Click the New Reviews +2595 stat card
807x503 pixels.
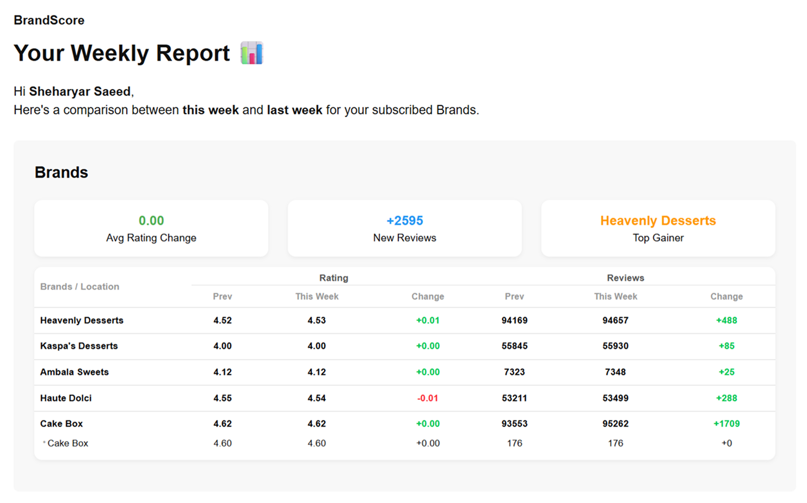point(404,228)
